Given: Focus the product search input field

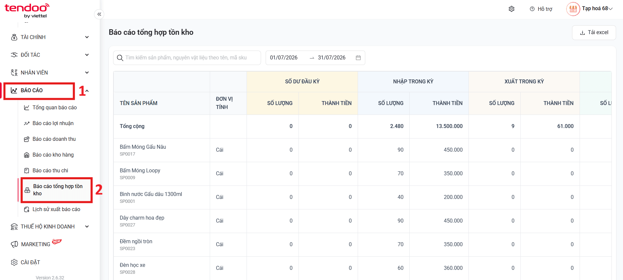Looking at the screenshot, I should [187, 58].
